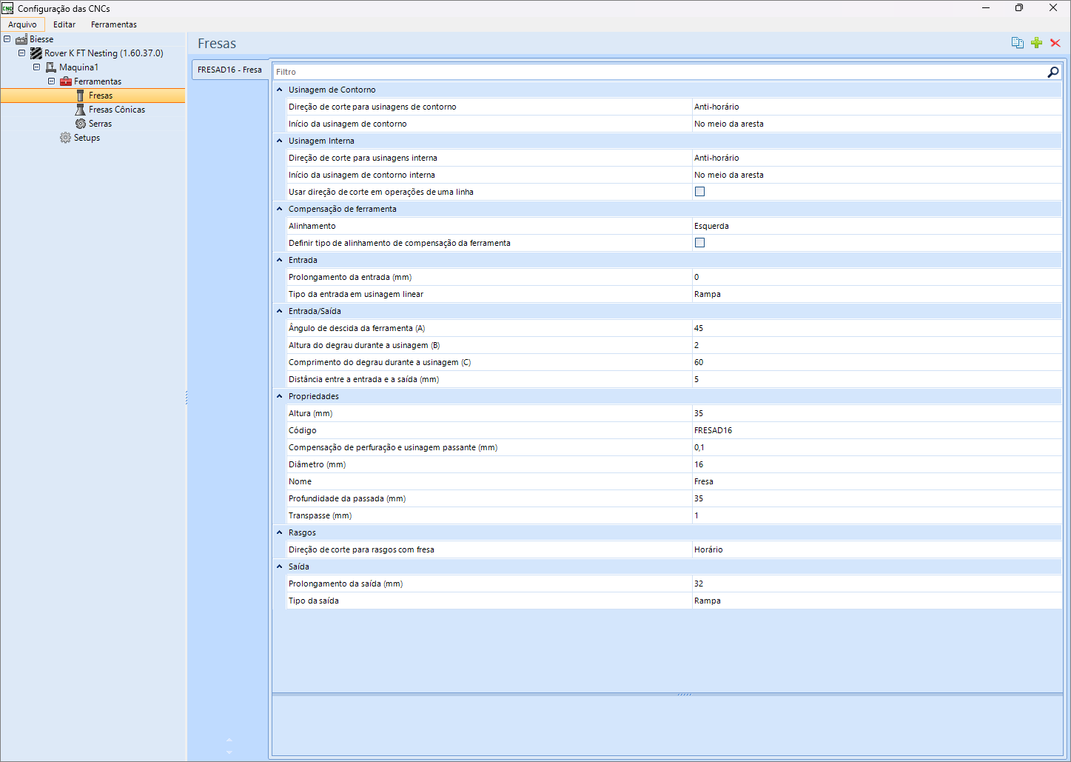Collapse the Ferramentas tree node
The image size is (1071, 762).
pos(52,81)
